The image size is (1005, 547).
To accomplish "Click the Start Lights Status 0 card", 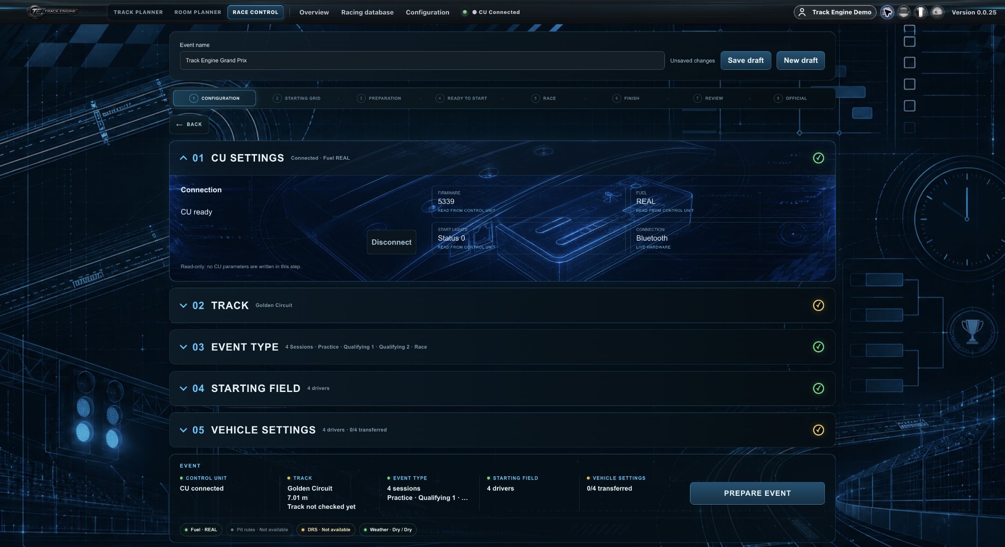I will 528,238.
